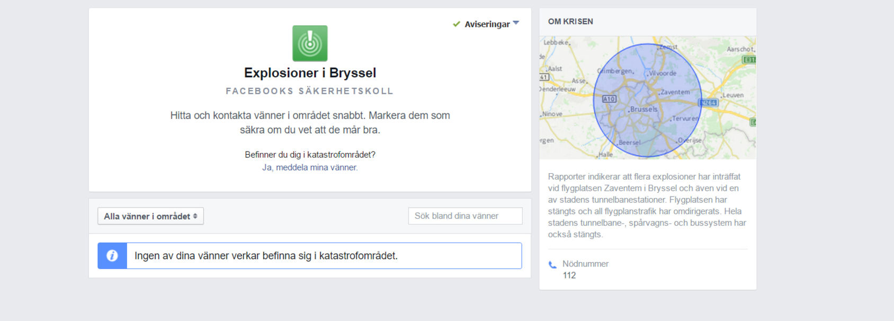Click the Nödnummer label
Screen dimensions: 894x321
coord(585,264)
